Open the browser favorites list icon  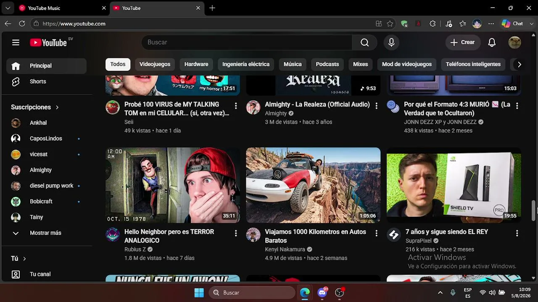463,24
